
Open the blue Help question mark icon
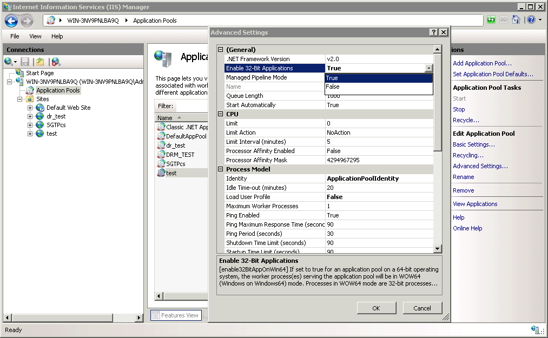point(530,20)
